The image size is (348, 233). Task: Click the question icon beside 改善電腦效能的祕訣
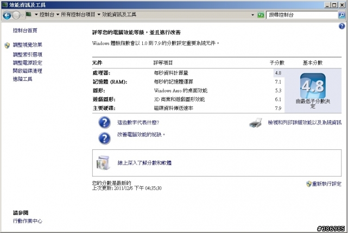(x=104, y=138)
